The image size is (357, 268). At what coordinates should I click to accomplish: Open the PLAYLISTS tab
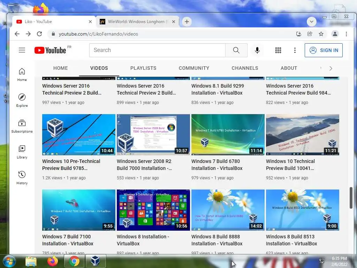point(143,68)
